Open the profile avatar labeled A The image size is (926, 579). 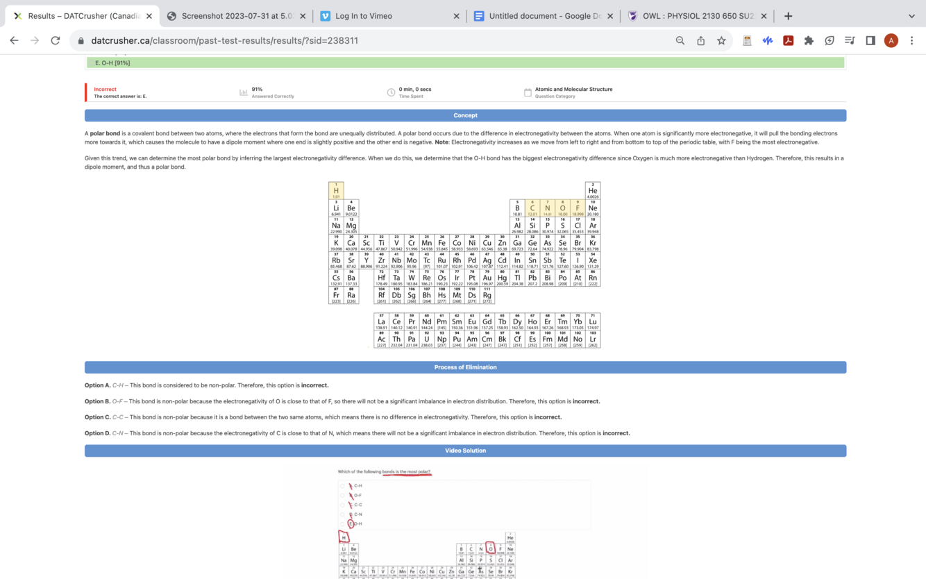pyautogui.click(x=891, y=40)
